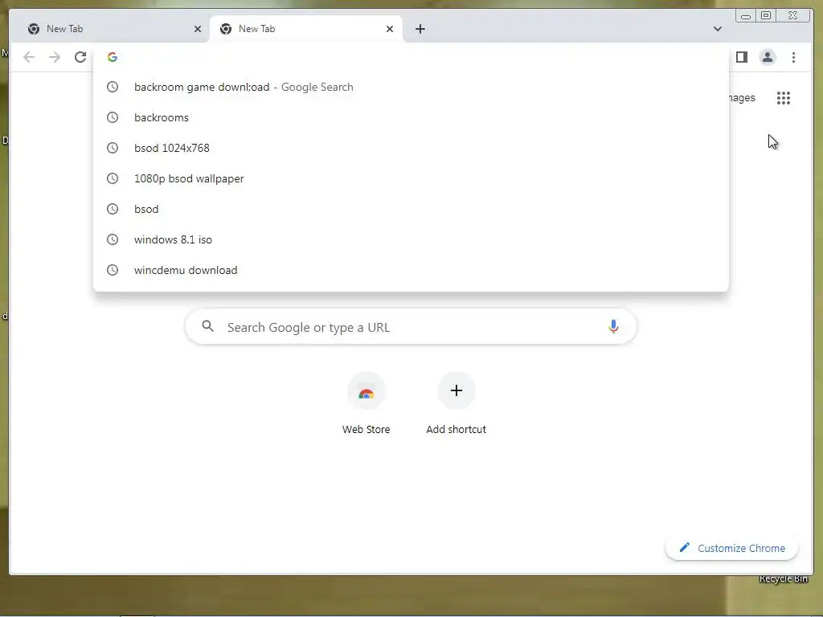
Task: Click the pencil icon on Customize Chrome
Action: pos(684,548)
